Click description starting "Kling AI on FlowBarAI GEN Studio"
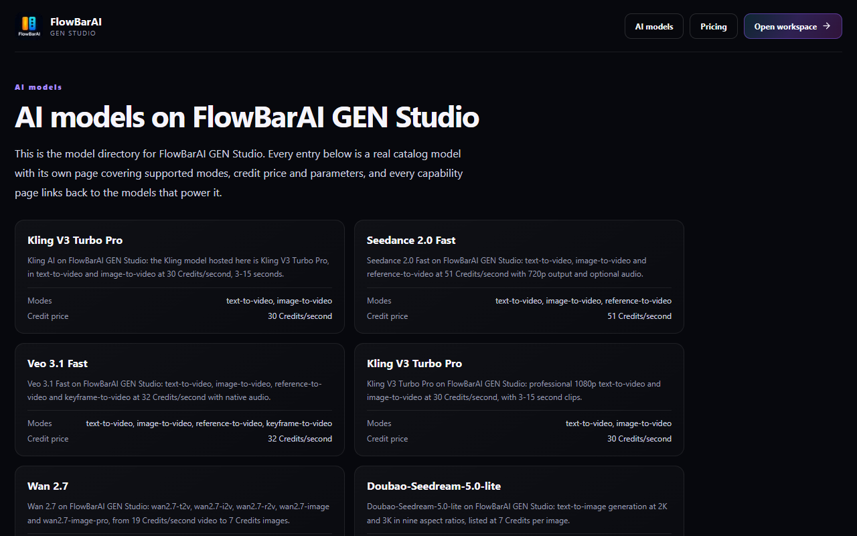The image size is (857, 536). point(179,267)
